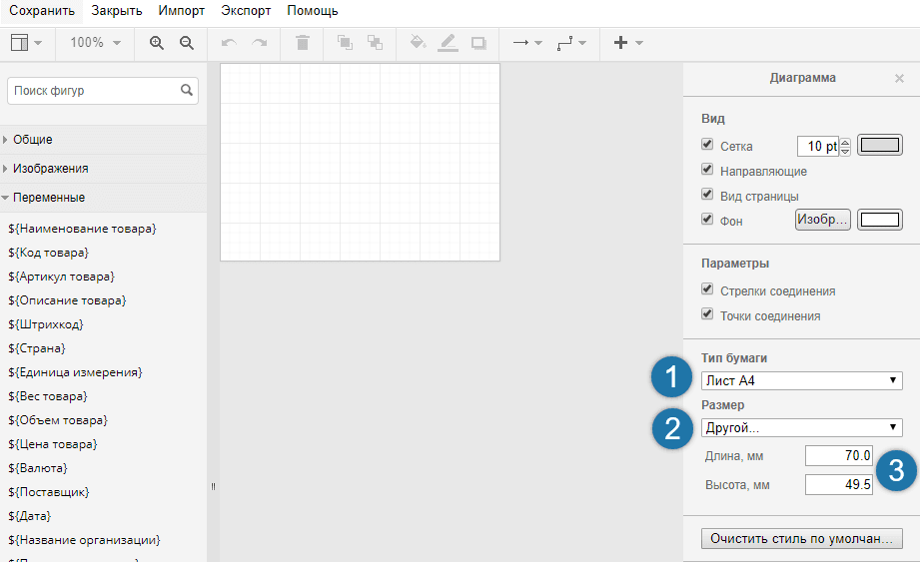Click the line color pencil icon

[448, 43]
